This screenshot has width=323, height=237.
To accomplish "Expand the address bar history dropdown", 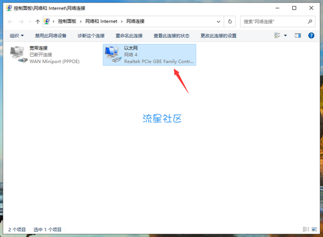I will point(218,21).
